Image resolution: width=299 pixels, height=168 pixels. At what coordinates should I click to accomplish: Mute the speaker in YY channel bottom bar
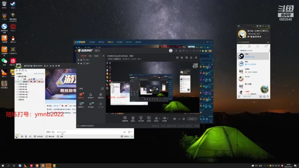click(22, 137)
